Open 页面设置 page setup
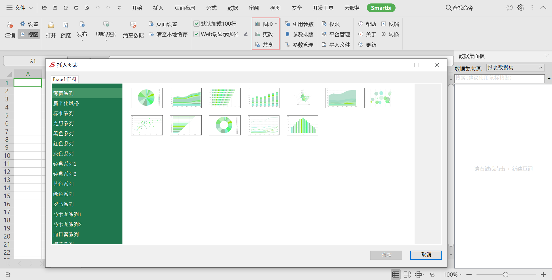 coord(163,24)
